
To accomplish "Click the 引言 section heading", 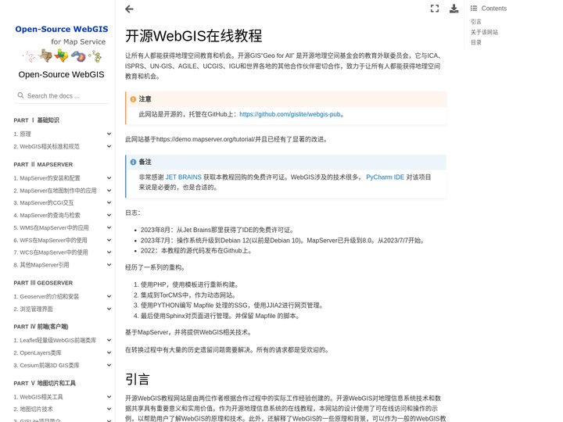I will (137, 379).
